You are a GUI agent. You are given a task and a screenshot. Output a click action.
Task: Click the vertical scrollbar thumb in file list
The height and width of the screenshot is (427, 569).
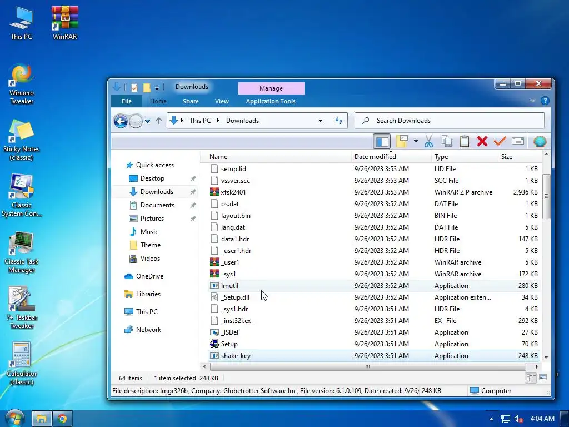point(546,196)
